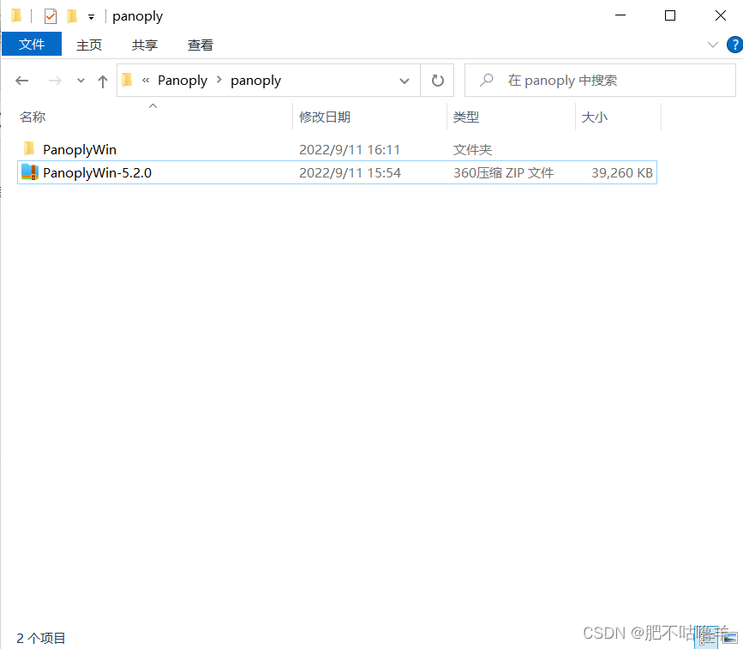The image size is (743, 649).
Task: Click the back navigation arrow
Action: tap(22, 80)
